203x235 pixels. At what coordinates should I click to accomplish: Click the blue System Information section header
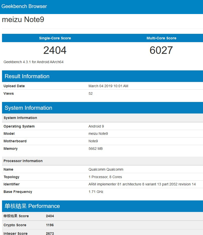102,108
